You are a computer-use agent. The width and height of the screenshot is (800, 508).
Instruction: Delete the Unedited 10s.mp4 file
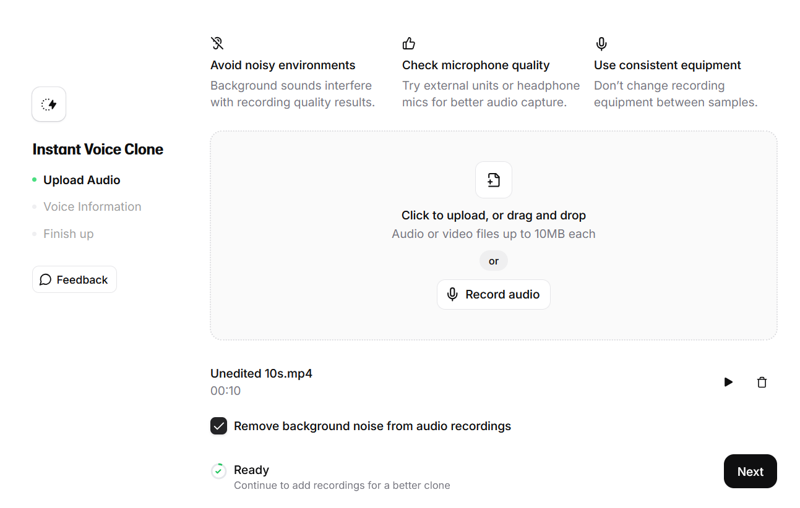[x=762, y=383]
